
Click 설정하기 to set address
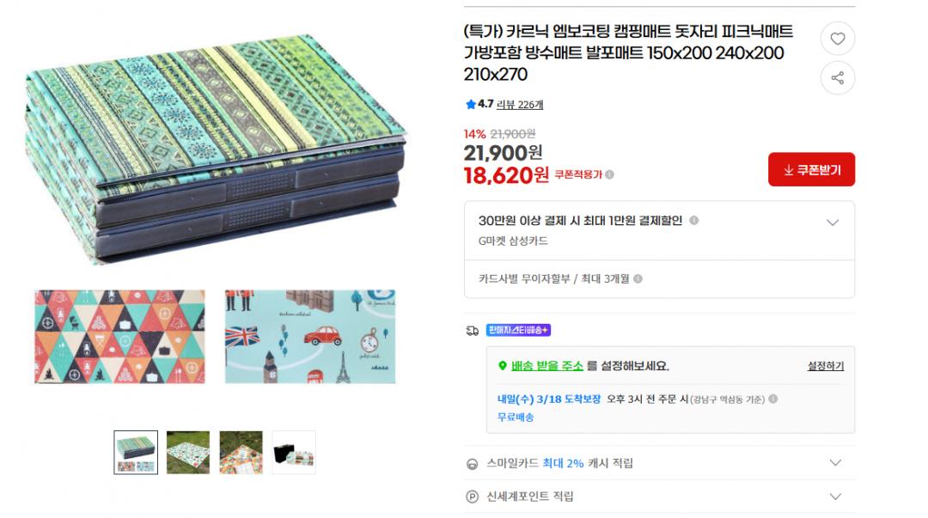tap(825, 366)
